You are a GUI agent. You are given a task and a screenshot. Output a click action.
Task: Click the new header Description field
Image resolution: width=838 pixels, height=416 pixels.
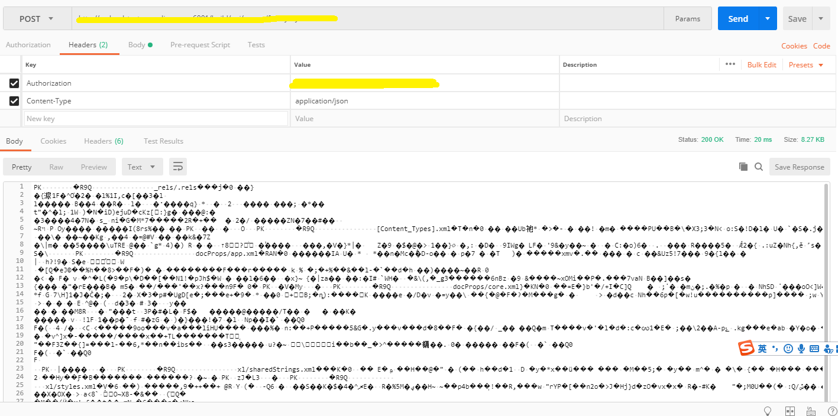click(x=698, y=119)
